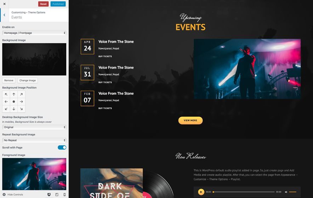This screenshot has width=313, height=198.
Task: Select the center dot background position
Action: 14,102
